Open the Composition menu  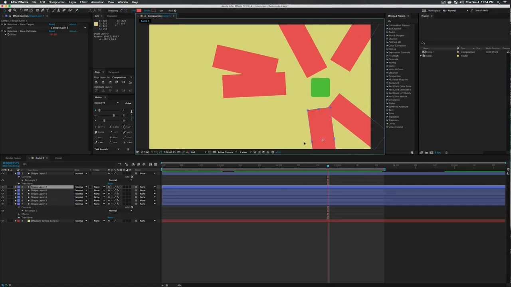pos(57,2)
